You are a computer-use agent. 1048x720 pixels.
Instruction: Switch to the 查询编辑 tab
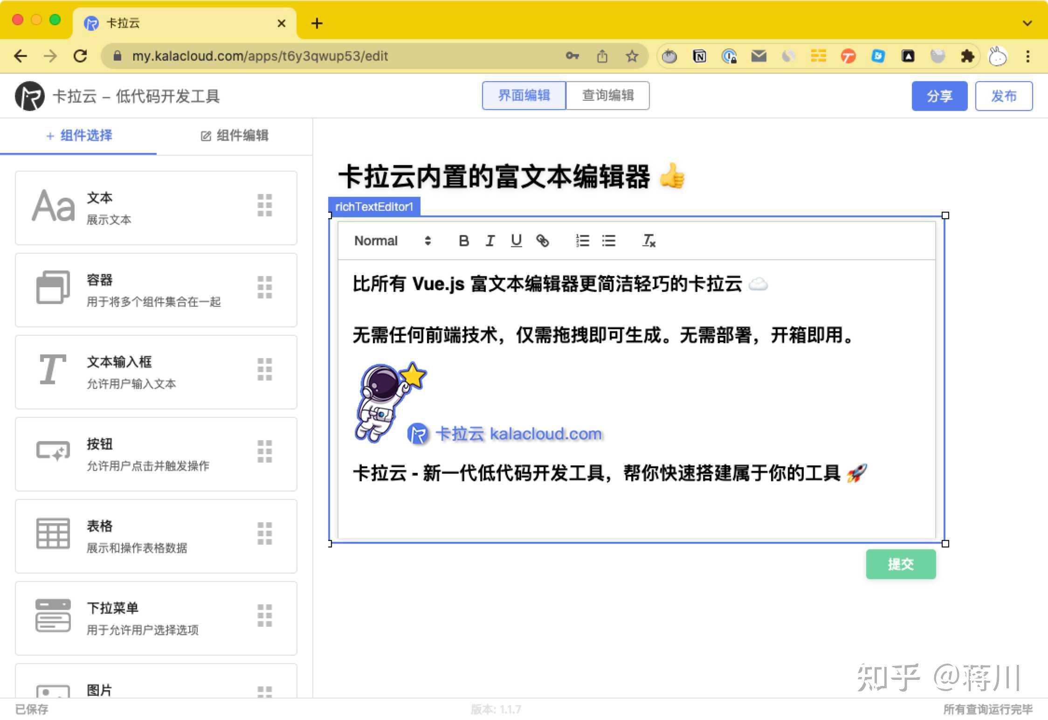[607, 96]
